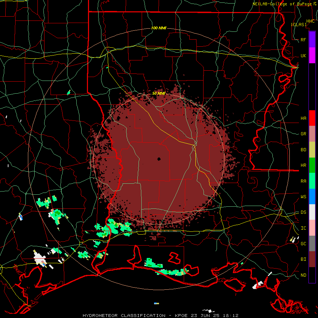Click the RA light green legend block

point(312,181)
